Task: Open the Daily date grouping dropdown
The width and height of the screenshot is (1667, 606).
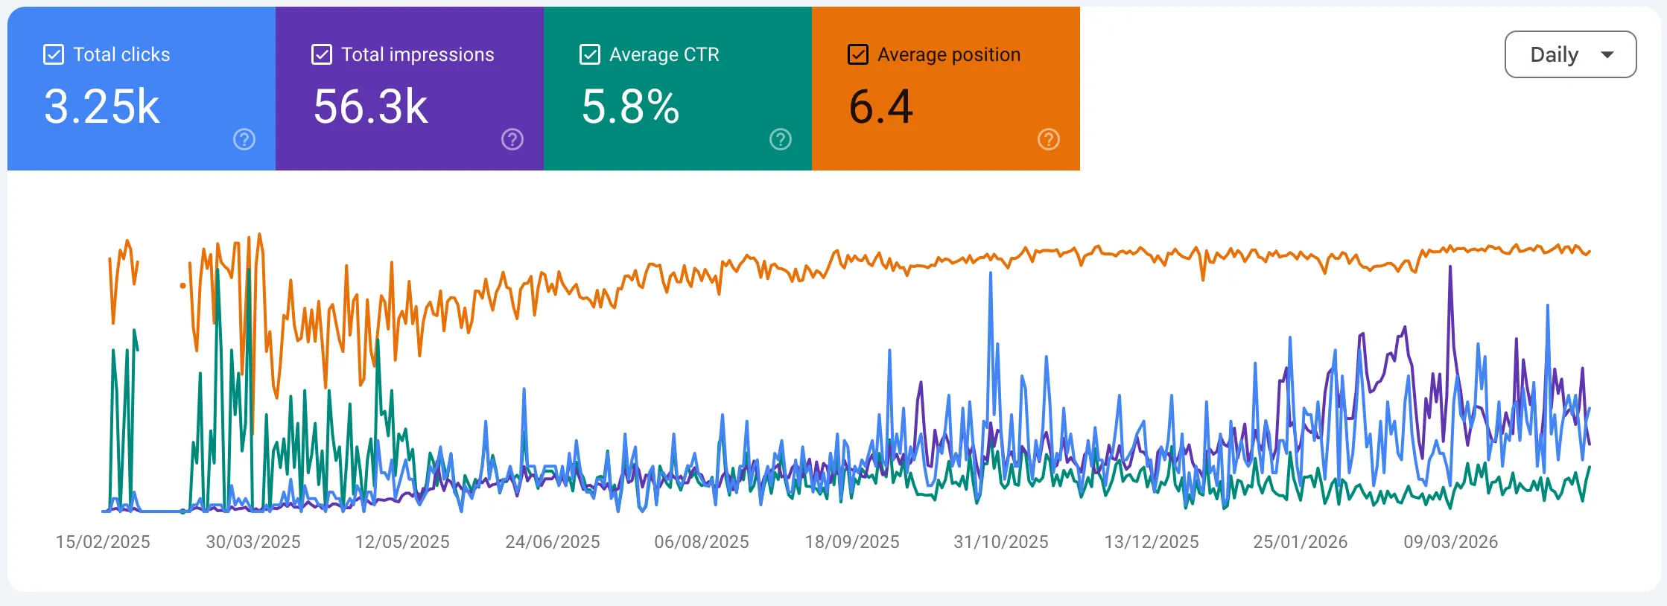Action: coord(1570,54)
